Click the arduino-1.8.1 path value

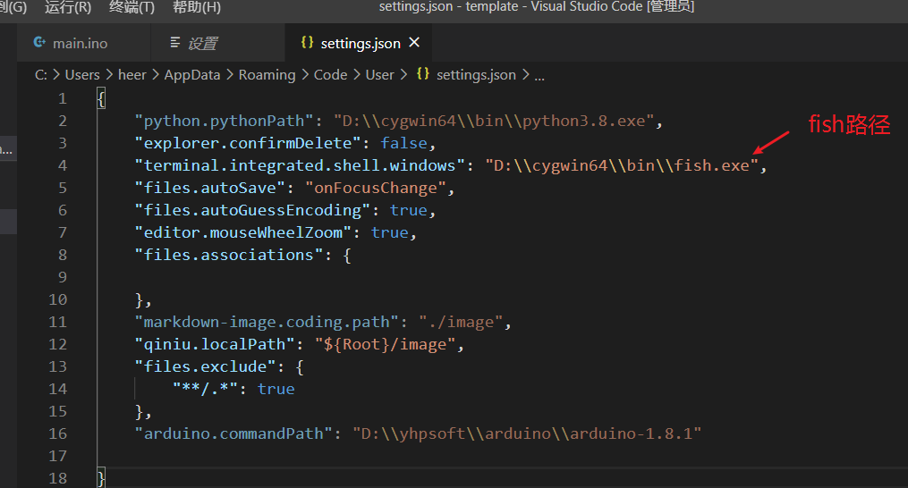pyautogui.click(x=527, y=433)
